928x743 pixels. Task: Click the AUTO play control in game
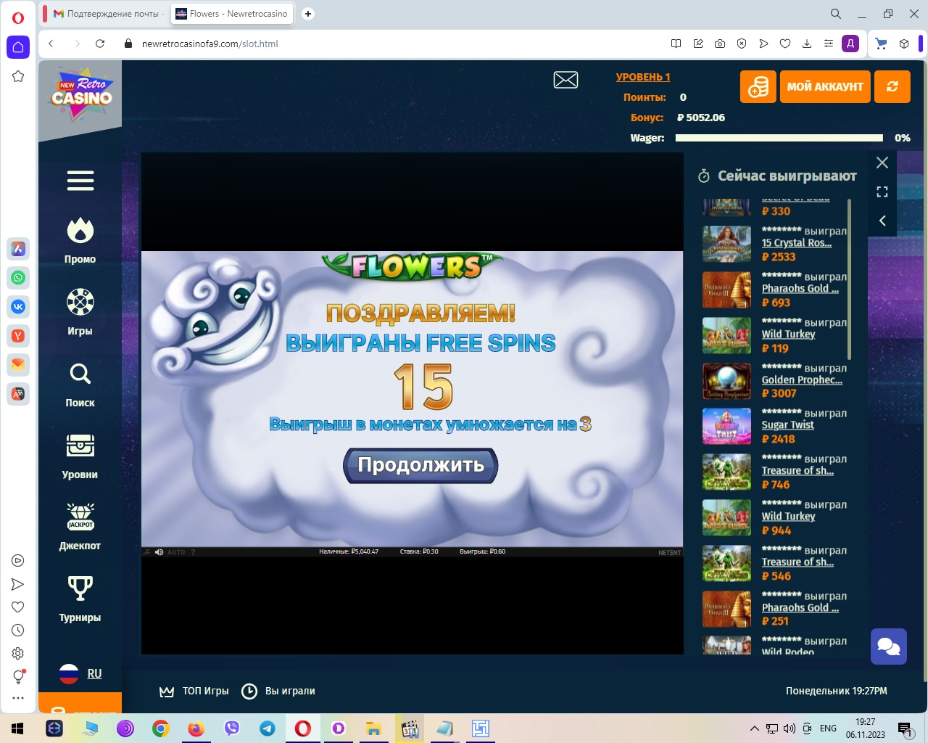176,552
